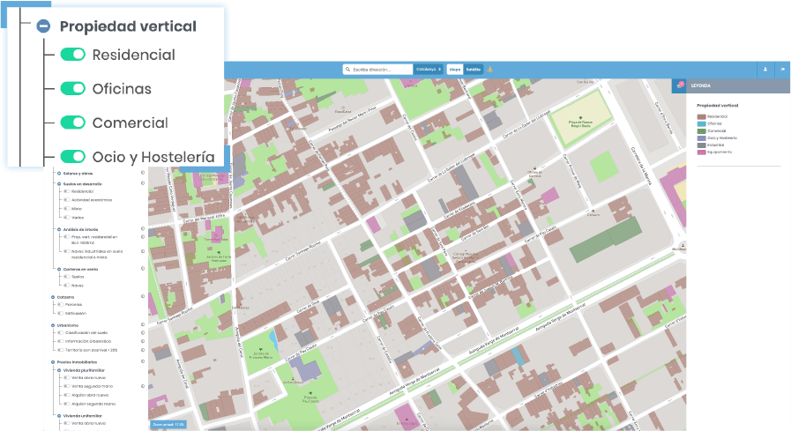
Task: Collapse the Suelos en desarrollo group
Action: pos(59,184)
